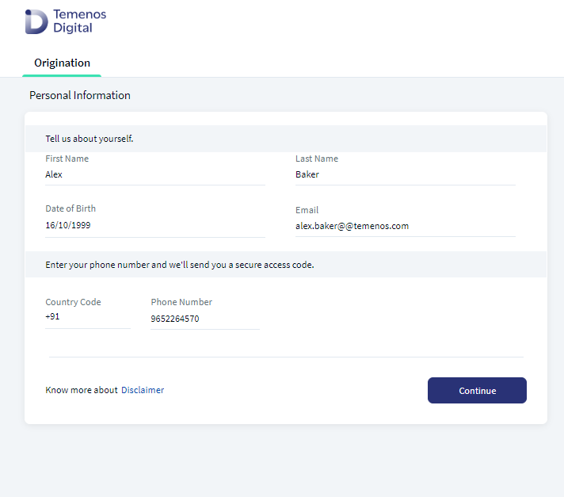The image size is (564, 497).
Task: Click the phone number secure access code banner
Action: click(286, 265)
